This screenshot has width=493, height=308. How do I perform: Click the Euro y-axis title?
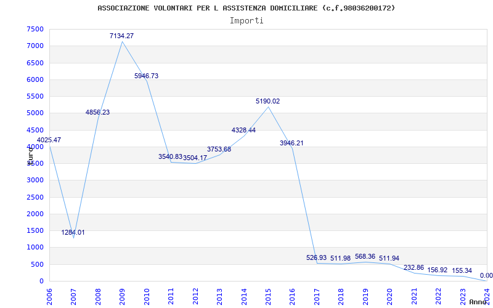tap(30, 156)
